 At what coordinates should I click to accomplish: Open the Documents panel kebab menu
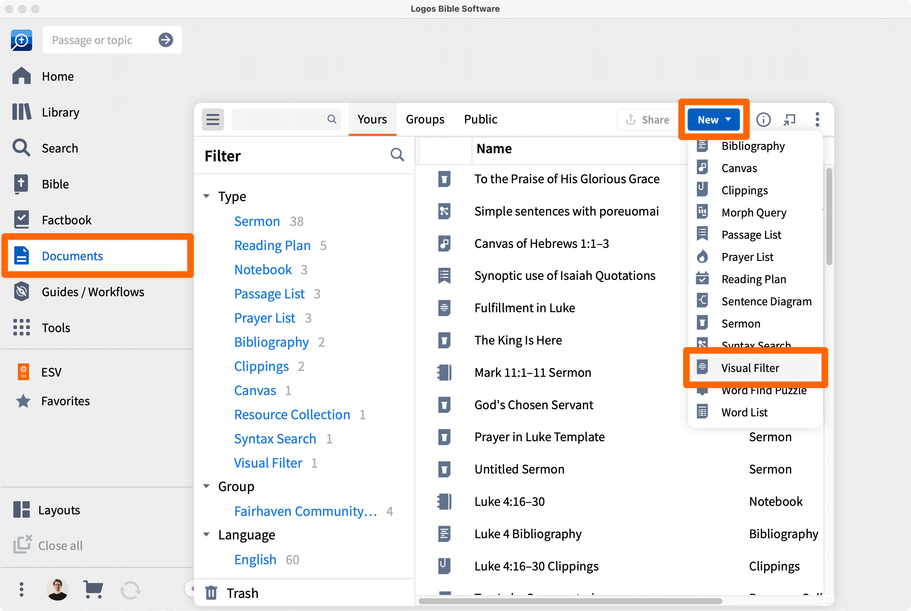[x=817, y=119]
